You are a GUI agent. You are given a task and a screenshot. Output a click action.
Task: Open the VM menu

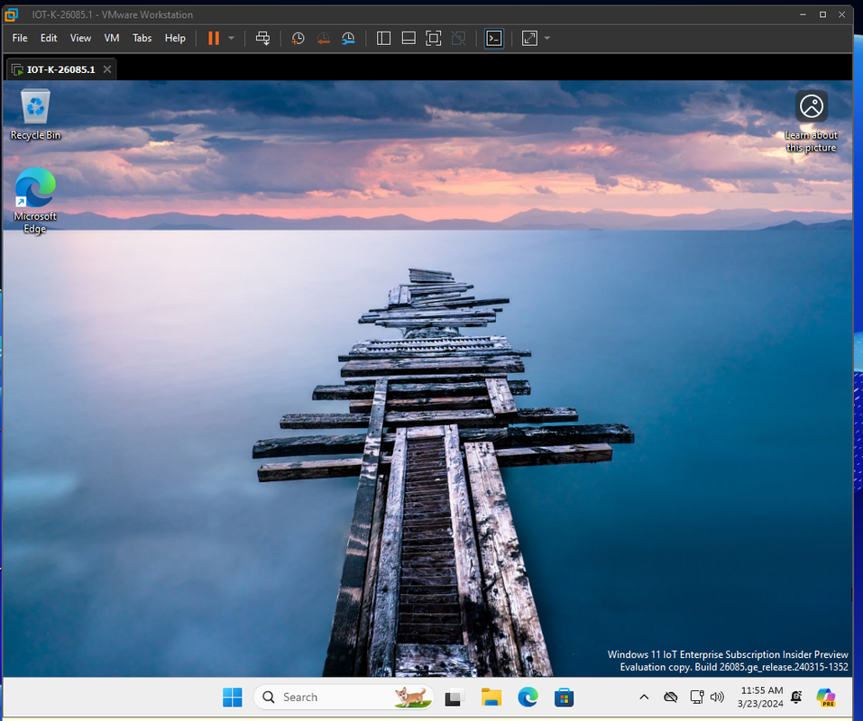(112, 38)
